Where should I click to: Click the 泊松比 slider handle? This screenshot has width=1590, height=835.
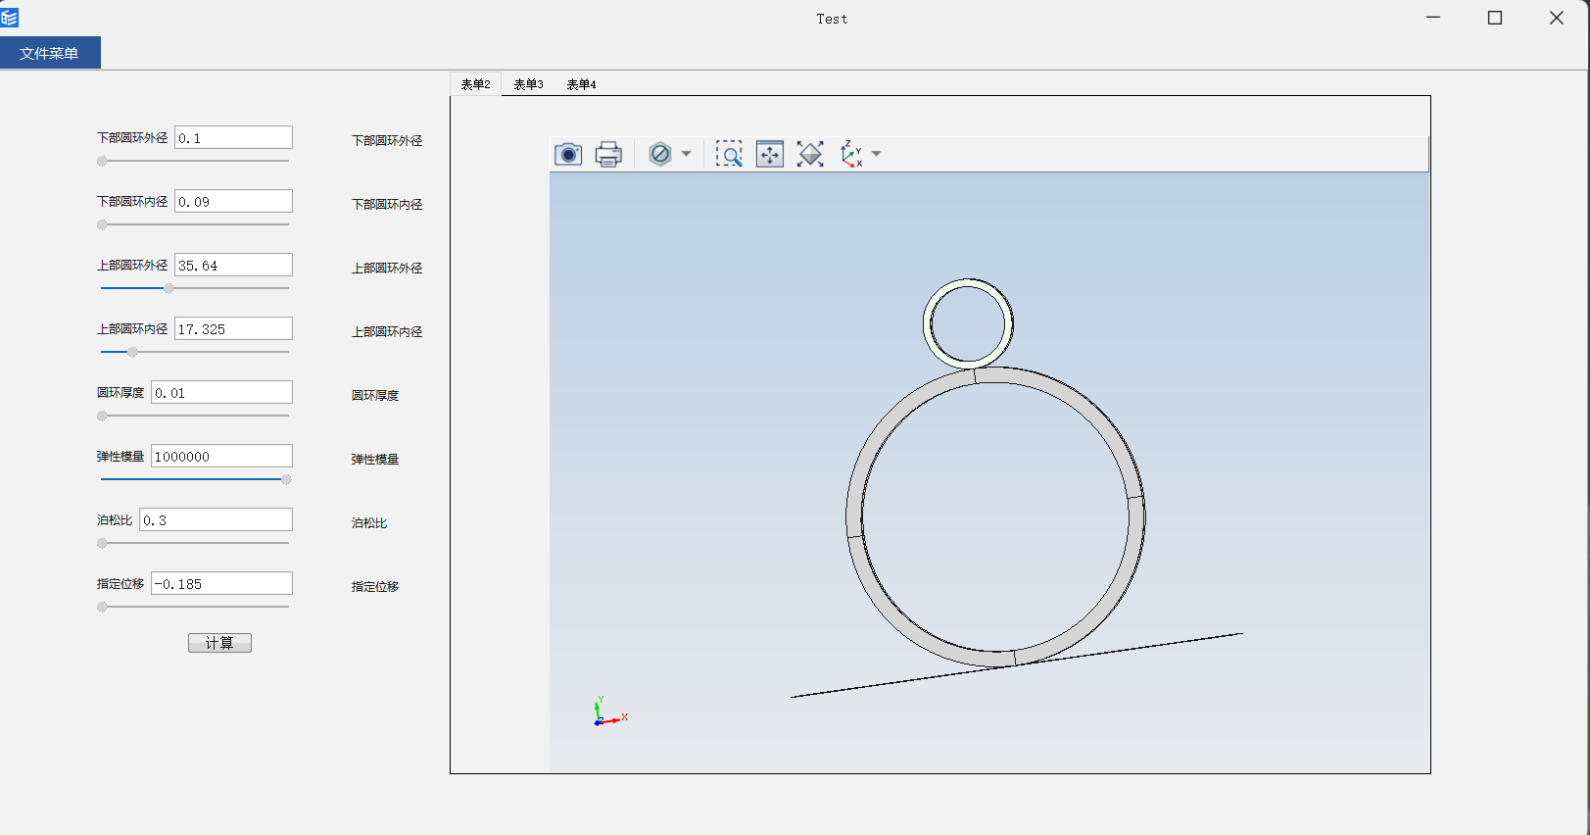pos(102,543)
